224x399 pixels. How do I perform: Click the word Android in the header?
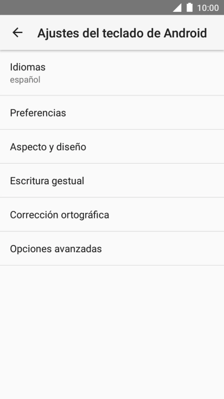tap(185, 33)
